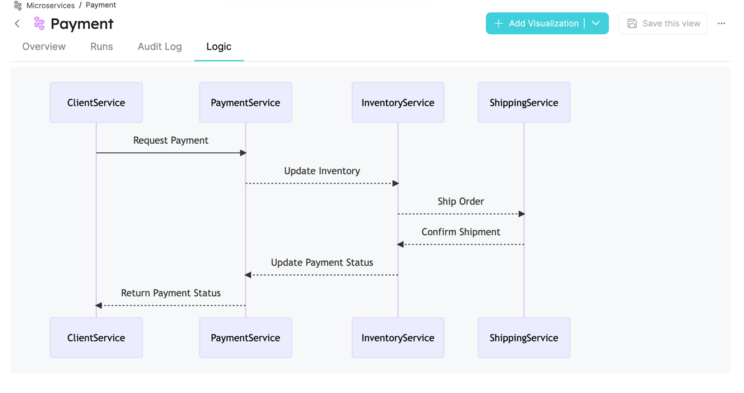Screen dimensions: 744x393
Task: Click the floppy disk icon in Save this view
Action: click(x=631, y=23)
